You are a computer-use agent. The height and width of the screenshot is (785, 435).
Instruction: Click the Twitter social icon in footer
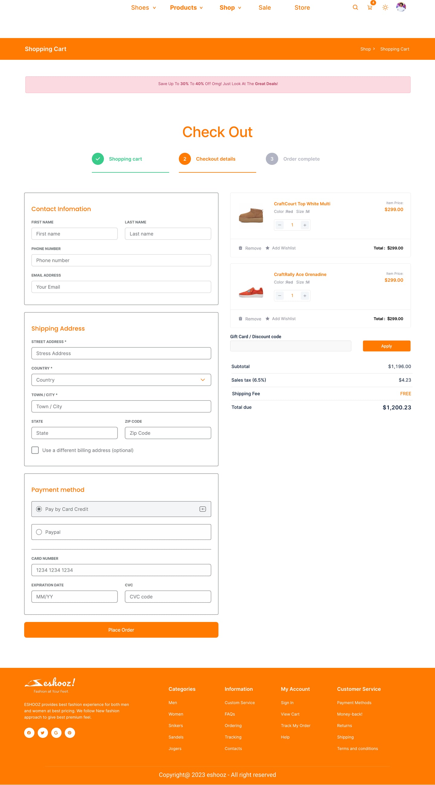43,732
